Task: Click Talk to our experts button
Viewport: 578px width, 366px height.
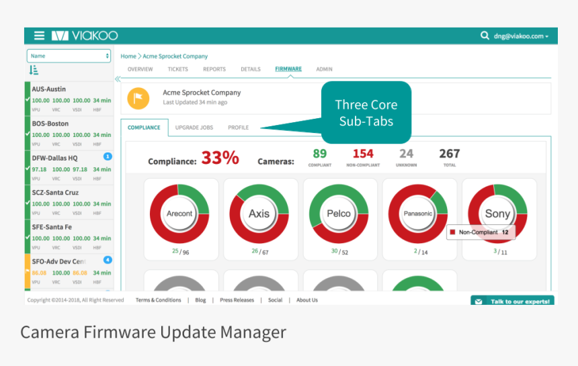Action: (512, 300)
